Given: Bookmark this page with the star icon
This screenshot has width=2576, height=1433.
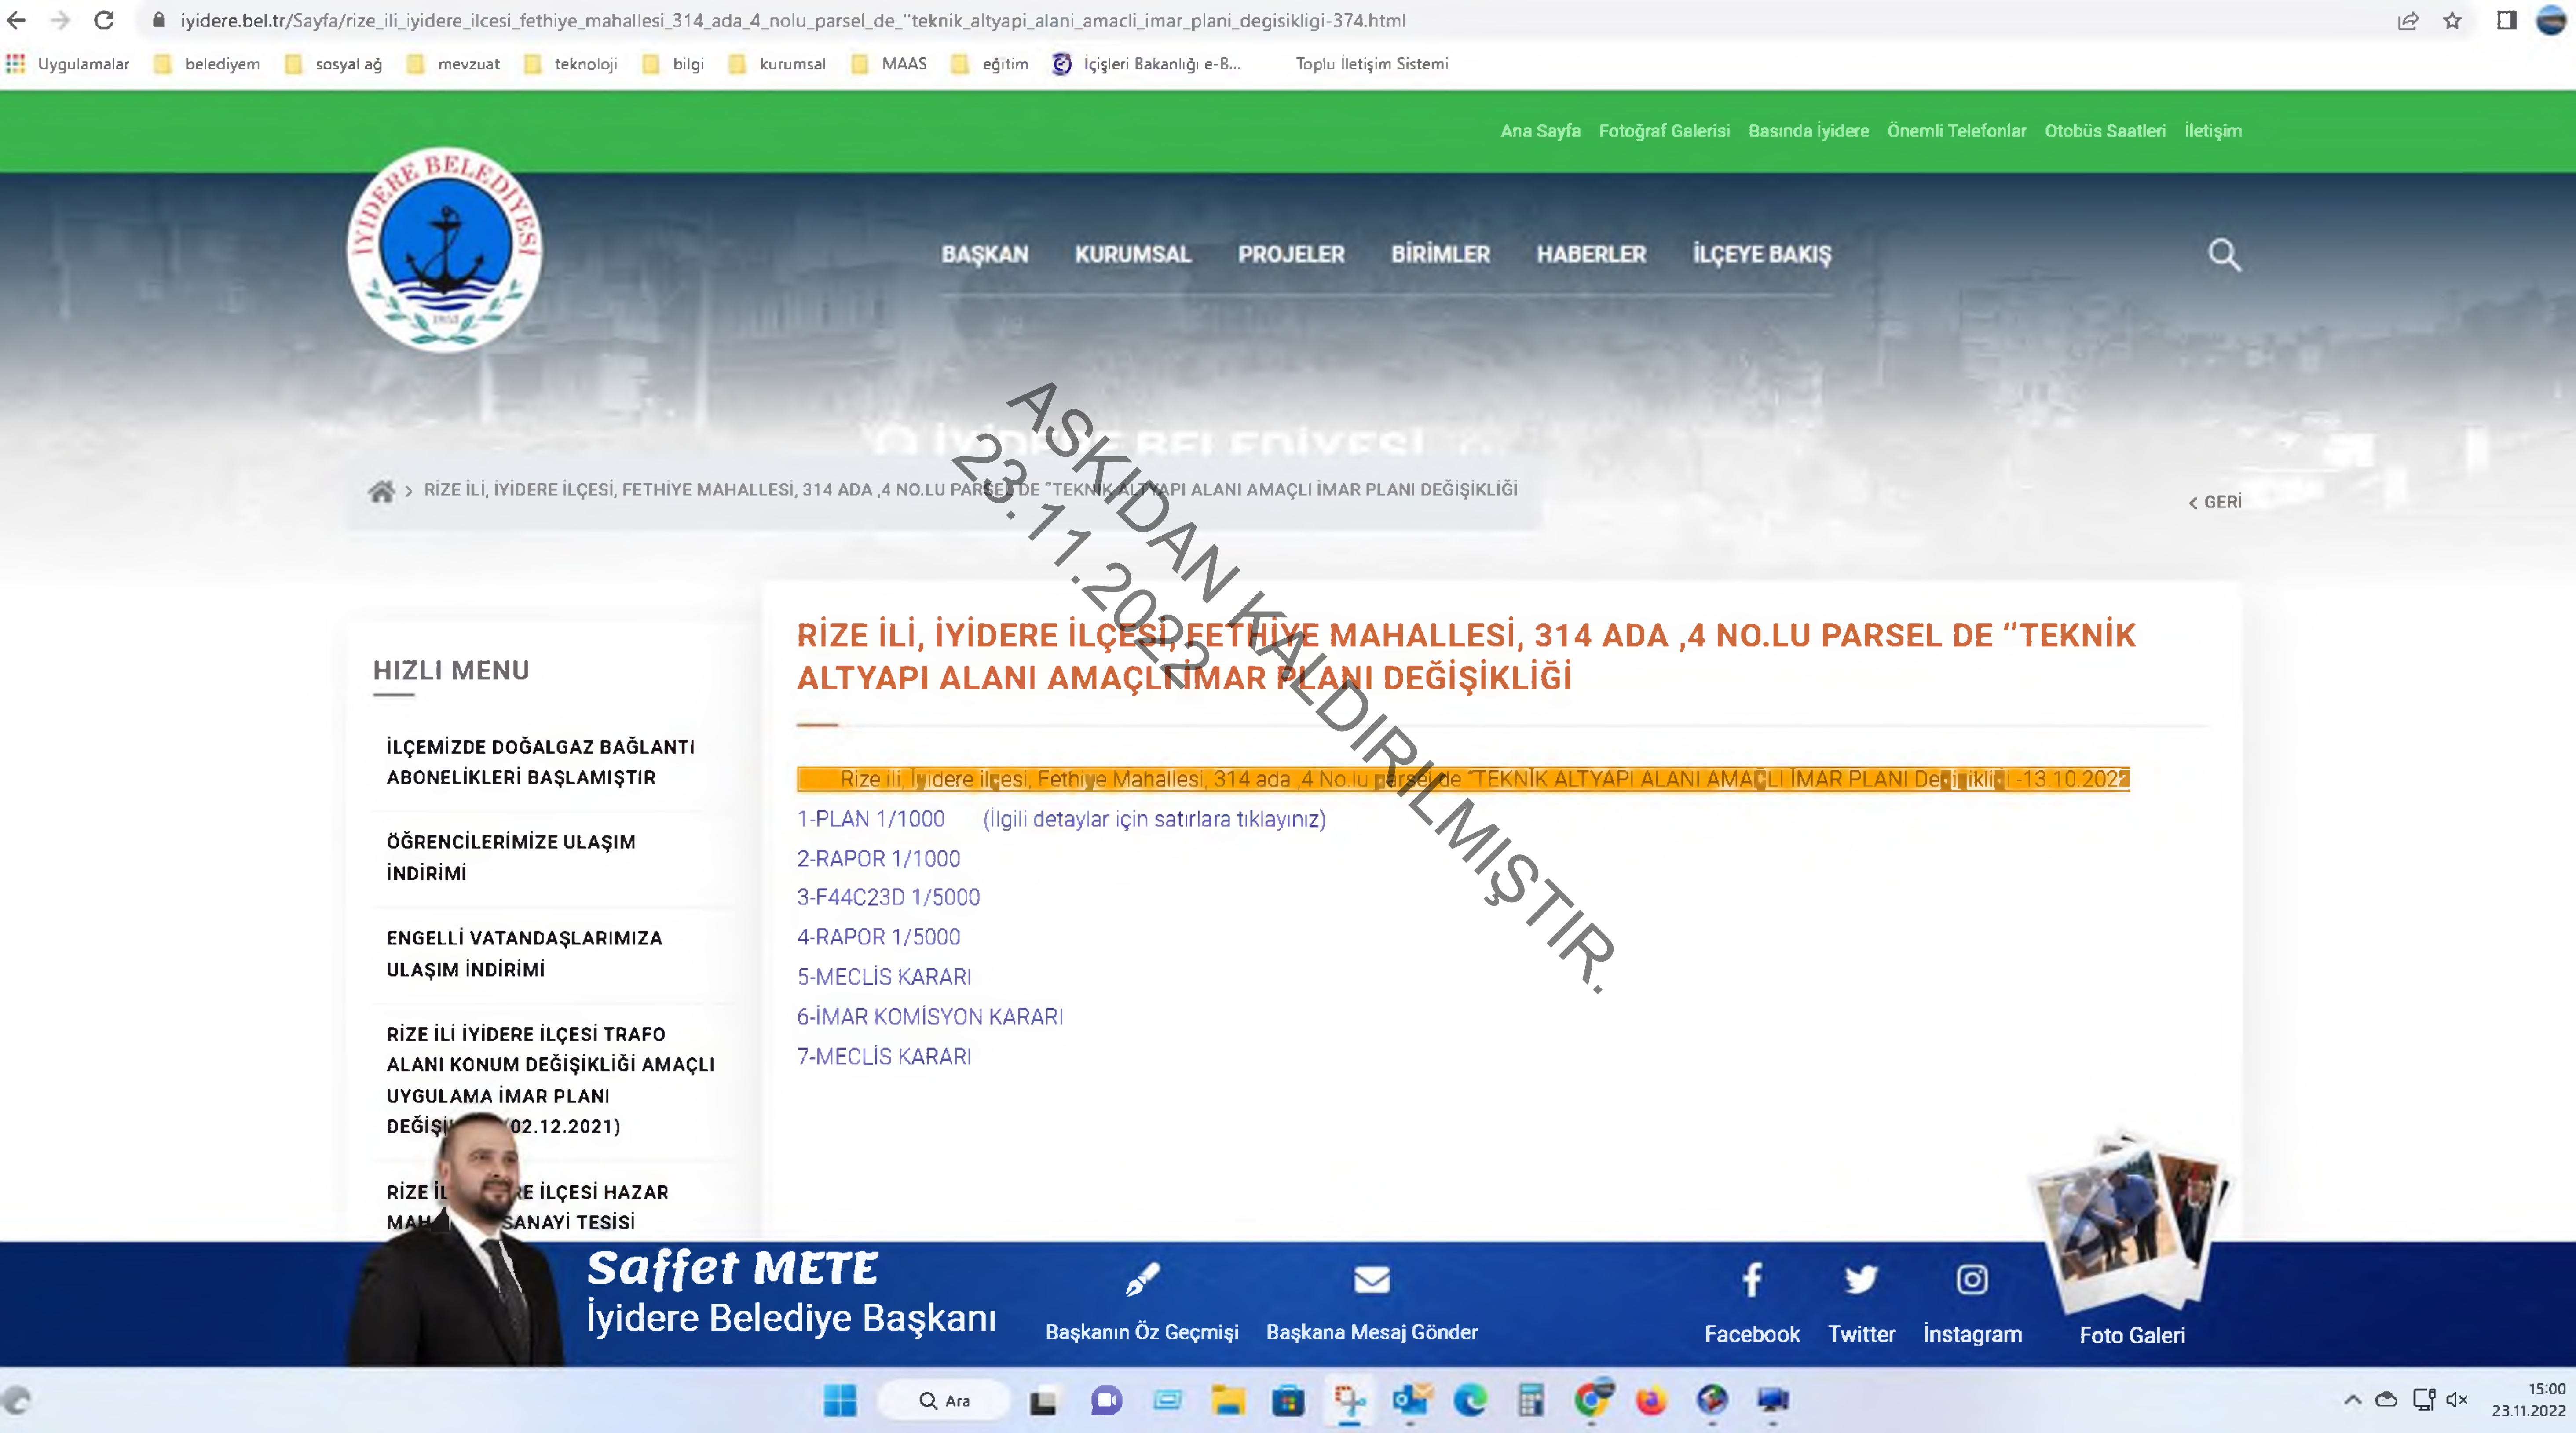Looking at the screenshot, I should tap(2452, 21).
